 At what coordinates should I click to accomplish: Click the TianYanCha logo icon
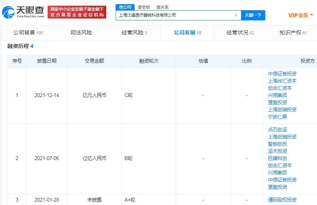(x=8, y=12)
